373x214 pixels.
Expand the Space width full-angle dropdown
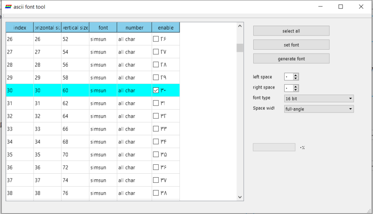319,109
